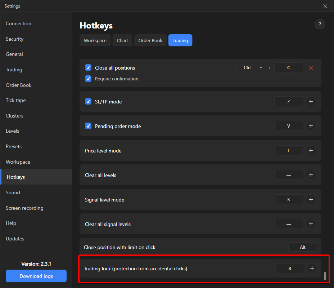This screenshot has height=288, width=334.
Task: Click the V hotkey field for Pending order mode
Action: pos(289,126)
